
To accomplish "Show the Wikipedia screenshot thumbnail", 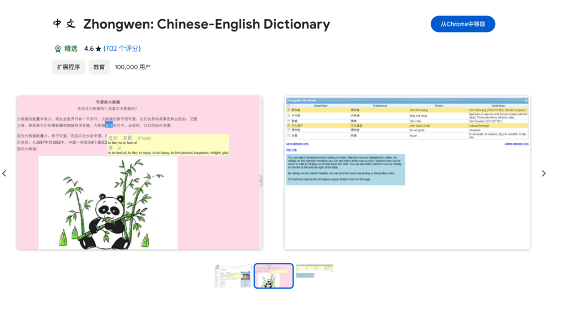I will (233, 275).
